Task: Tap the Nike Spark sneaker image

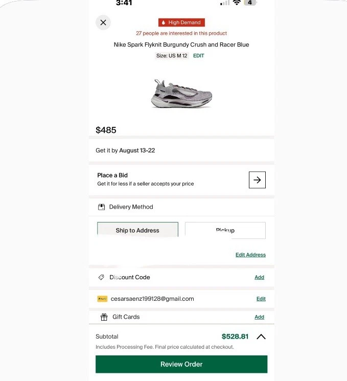Action: point(181,93)
